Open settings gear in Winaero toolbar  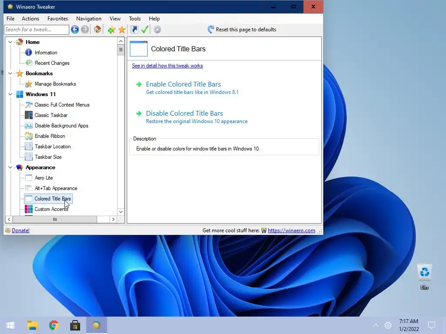pos(157,30)
